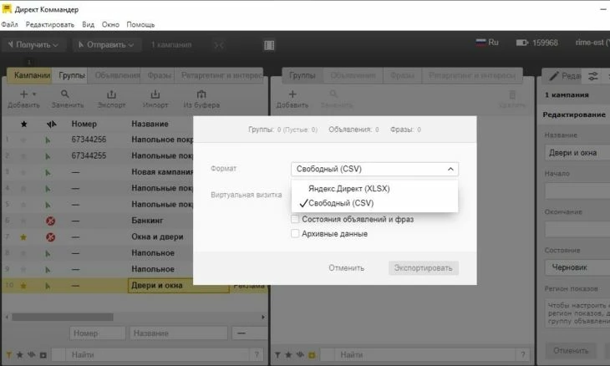Select the Яндекс.Директ (XLSX) format option
Screen dimensions: 610x366
click(349, 189)
